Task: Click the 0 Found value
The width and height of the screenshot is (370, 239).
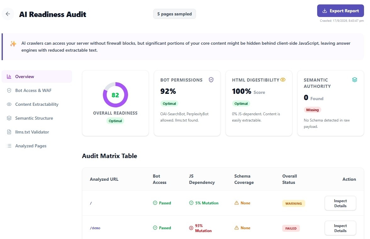Action: pos(313,98)
